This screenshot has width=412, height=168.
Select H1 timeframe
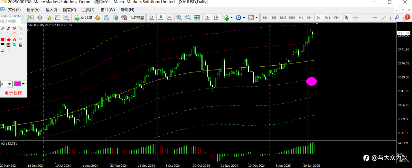pos(301,18)
